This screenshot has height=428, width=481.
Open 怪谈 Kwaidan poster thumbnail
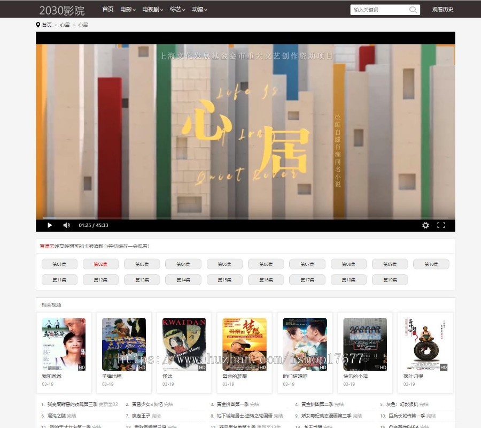click(184, 344)
